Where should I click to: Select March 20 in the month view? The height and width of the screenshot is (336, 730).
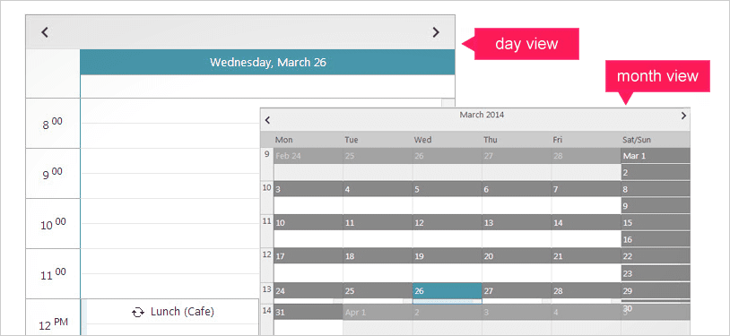[517, 256]
